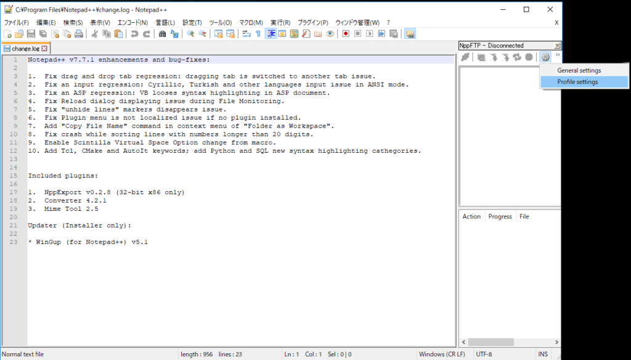
Task: Create a new document with the New toolbar icon
Action: tap(7, 34)
